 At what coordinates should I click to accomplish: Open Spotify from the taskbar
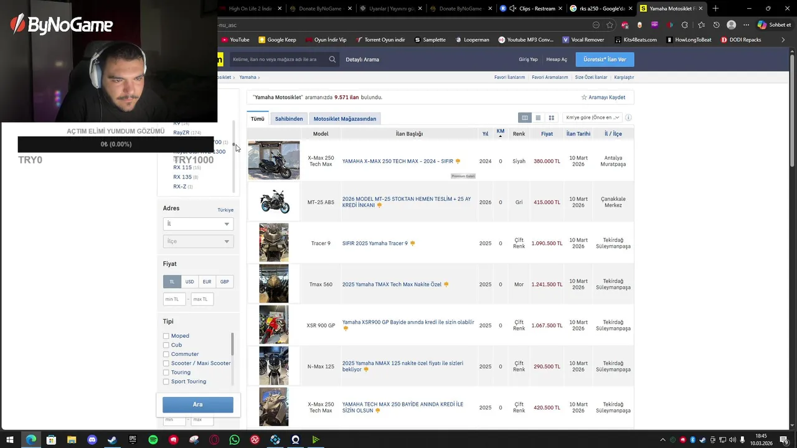[x=153, y=440]
